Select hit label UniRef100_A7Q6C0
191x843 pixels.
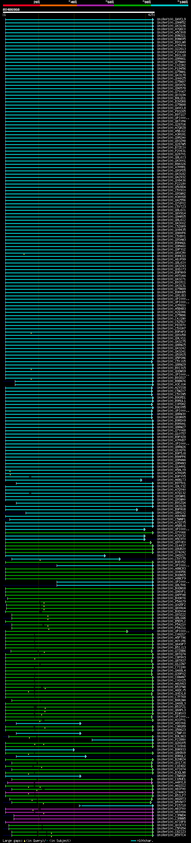pos(171,29)
